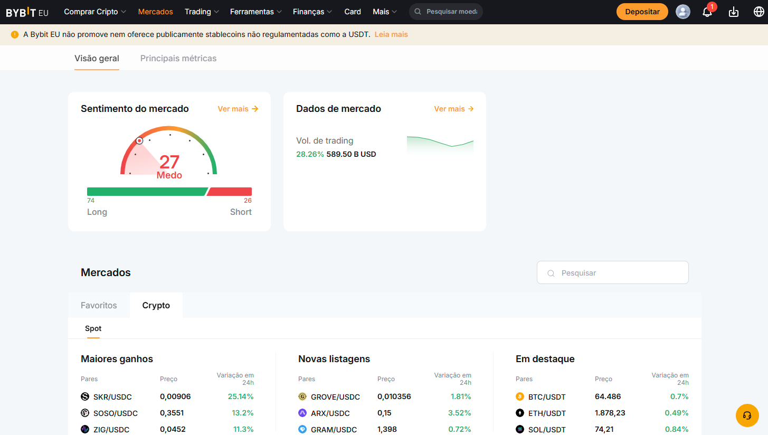Switch to the Principais métricas tab
768x435 pixels.
tap(178, 59)
